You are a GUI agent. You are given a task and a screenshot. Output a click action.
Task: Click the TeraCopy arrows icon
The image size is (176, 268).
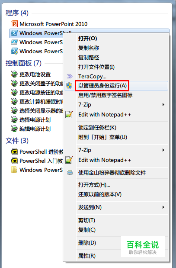tap(70, 76)
